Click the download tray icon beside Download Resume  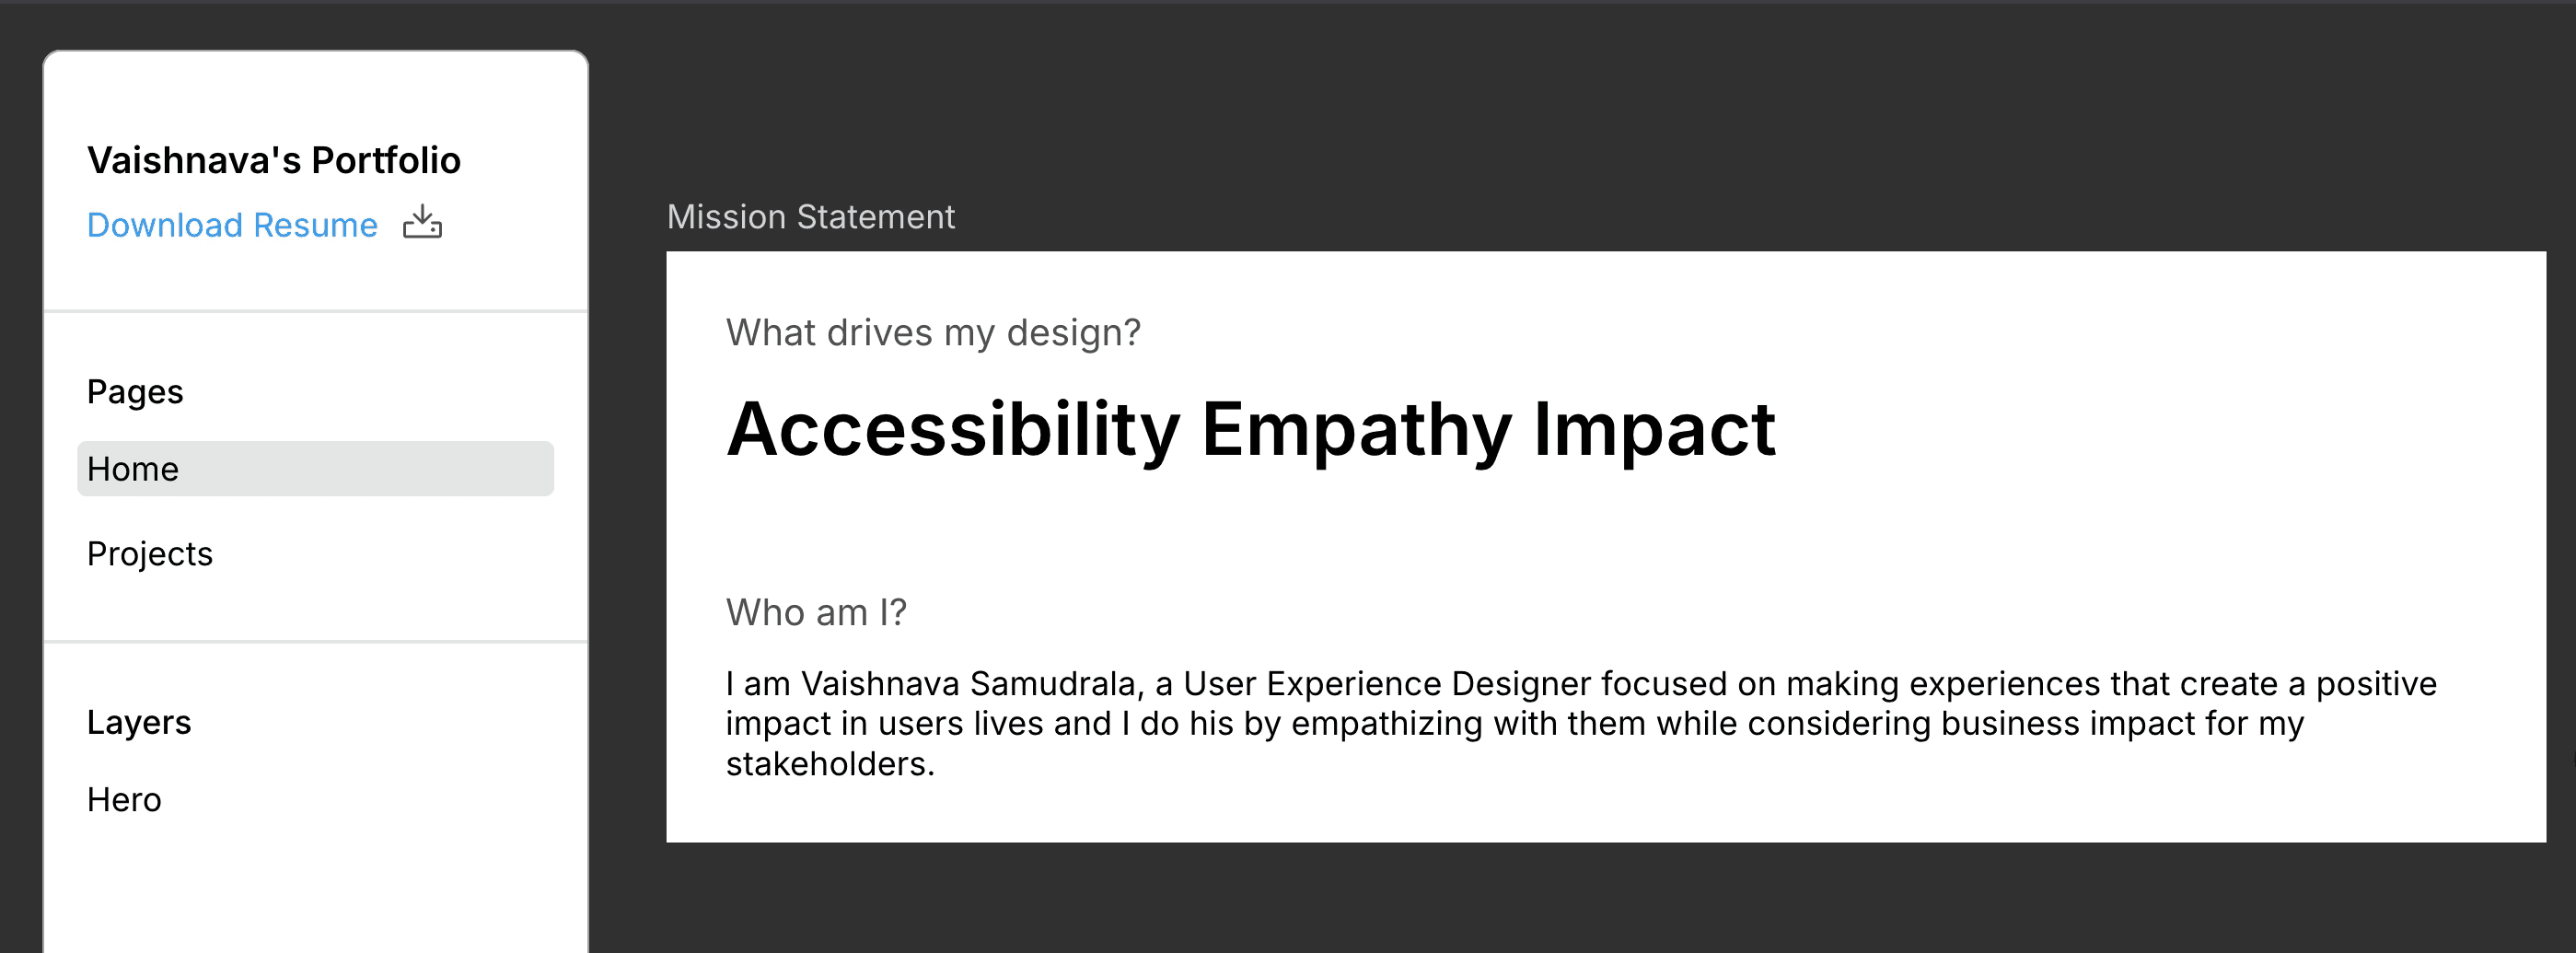point(422,222)
